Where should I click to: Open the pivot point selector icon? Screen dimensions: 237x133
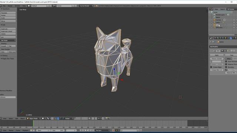point(49,119)
